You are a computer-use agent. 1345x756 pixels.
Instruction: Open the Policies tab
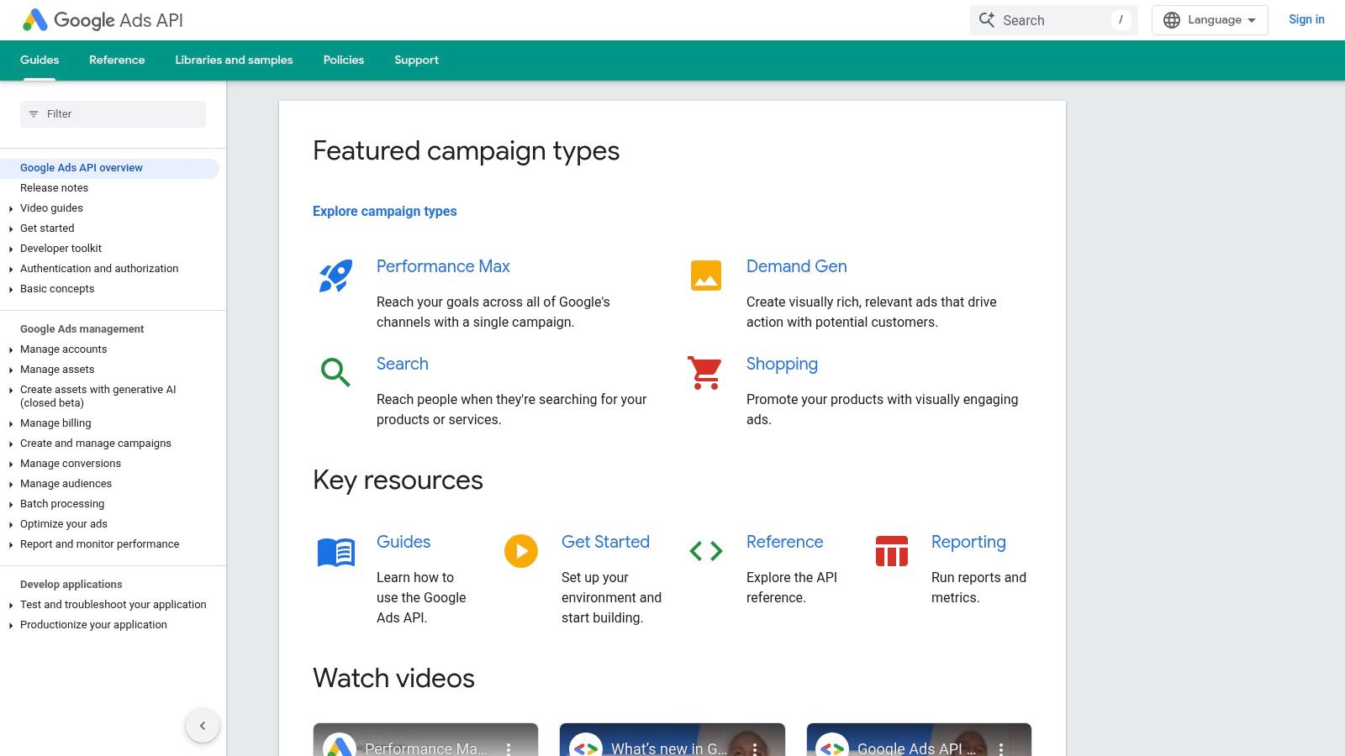(343, 60)
